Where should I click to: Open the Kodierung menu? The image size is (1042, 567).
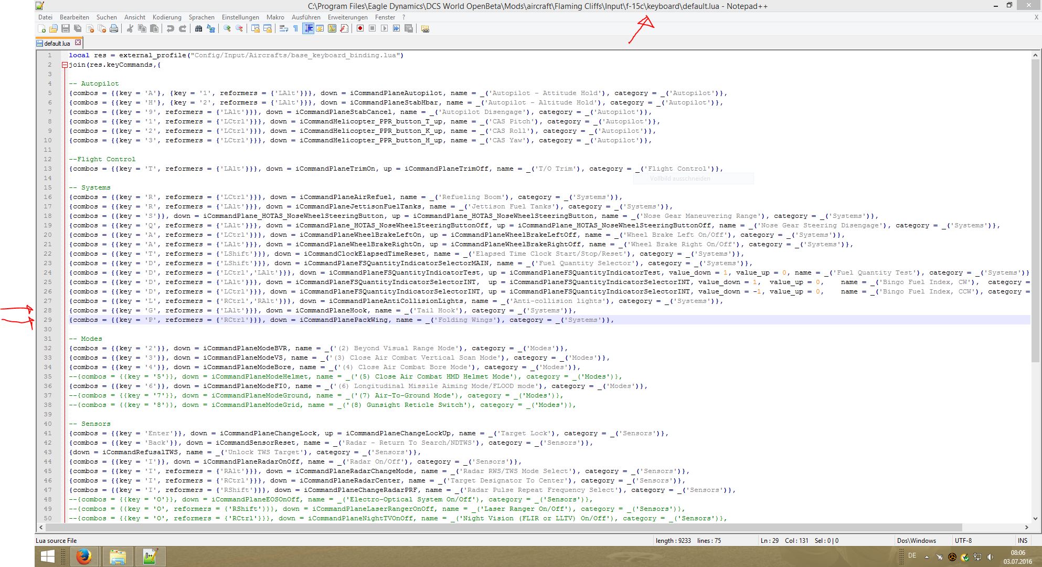[x=167, y=17]
